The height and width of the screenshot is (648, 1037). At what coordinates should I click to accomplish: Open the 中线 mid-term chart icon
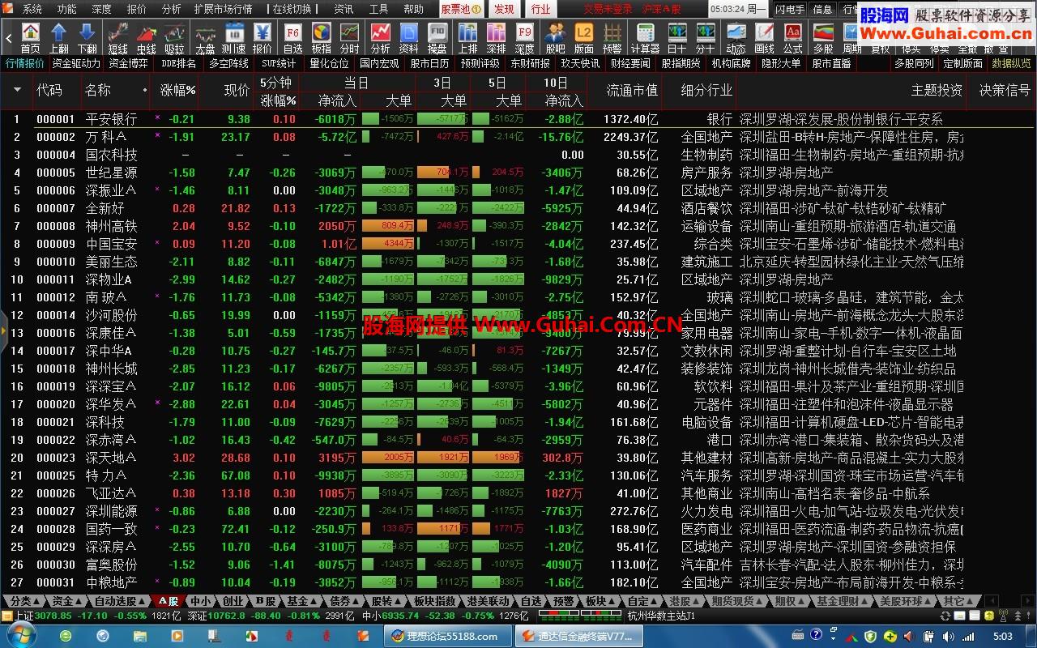click(146, 38)
